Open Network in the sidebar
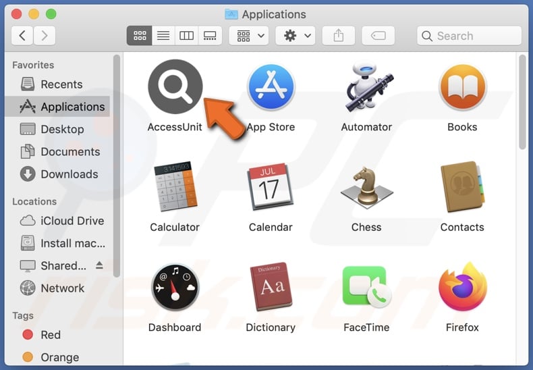Image resolution: width=533 pixels, height=370 pixels. click(x=58, y=288)
